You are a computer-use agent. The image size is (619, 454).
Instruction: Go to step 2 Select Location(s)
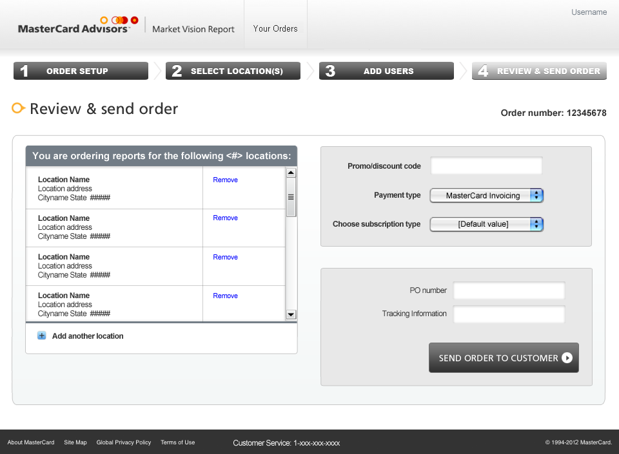(233, 71)
